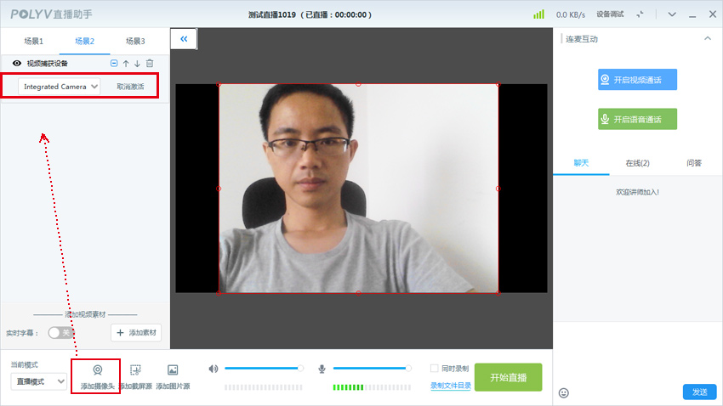Click the 开始直播 start broadcast button
This screenshot has width=723, height=406.
(508, 377)
